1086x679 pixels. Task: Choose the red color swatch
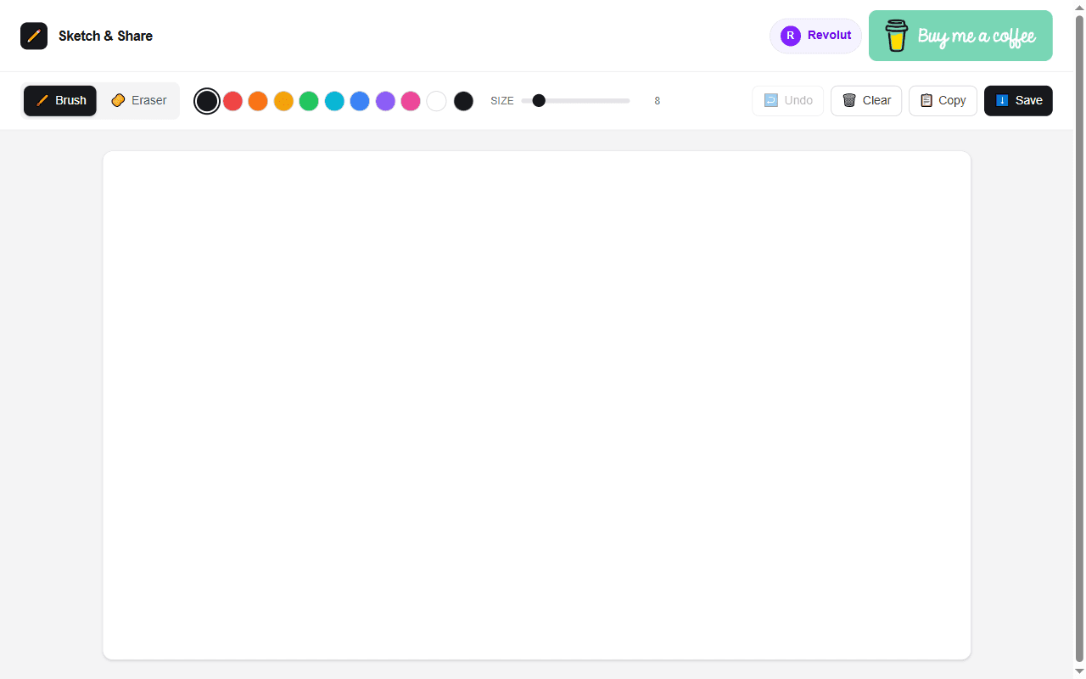point(232,101)
